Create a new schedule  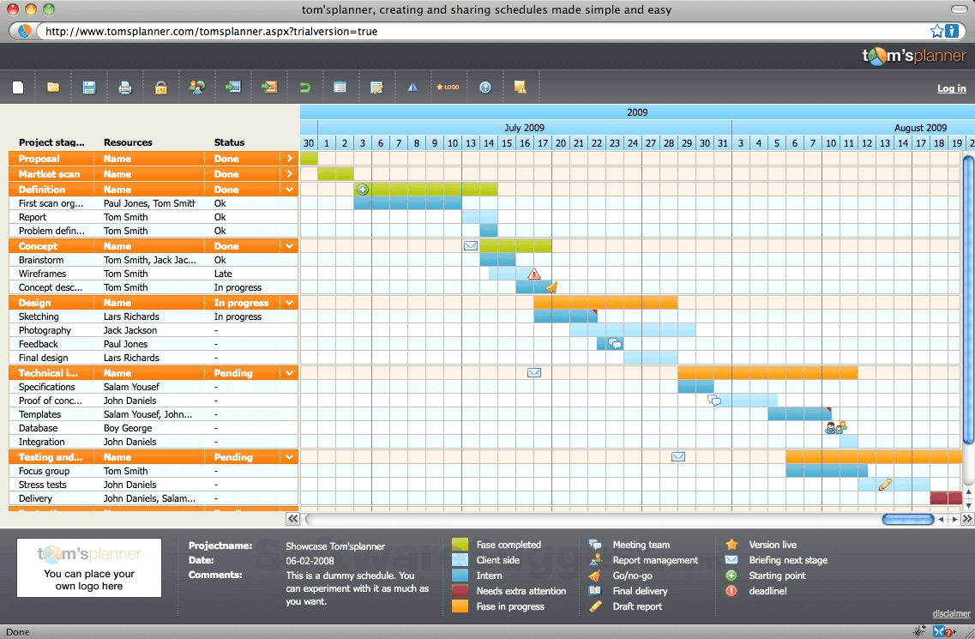[x=18, y=86]
